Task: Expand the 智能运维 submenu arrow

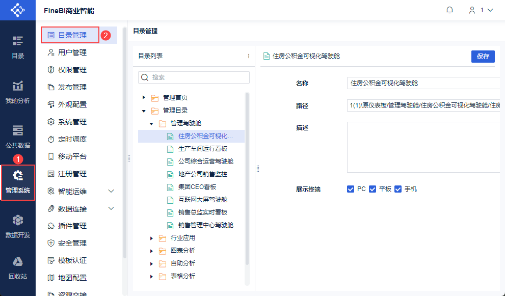Action: [111, 191]
